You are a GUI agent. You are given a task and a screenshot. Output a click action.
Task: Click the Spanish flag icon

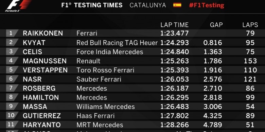177,5
